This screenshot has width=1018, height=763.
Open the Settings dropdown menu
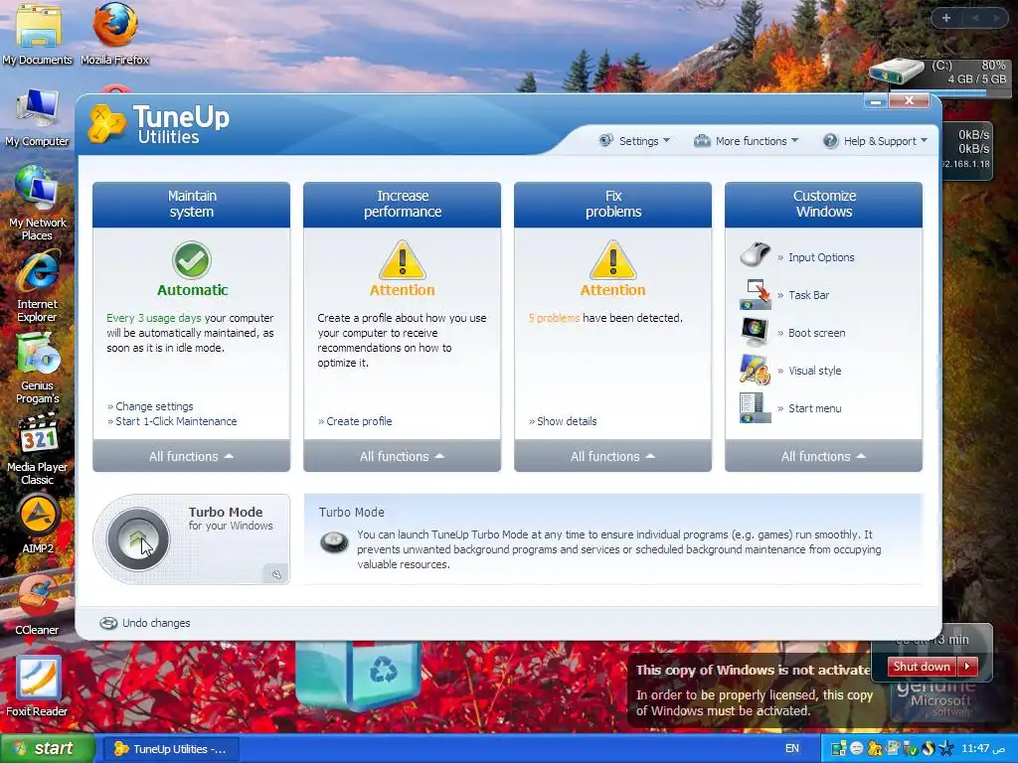click(x=633, y=141)
